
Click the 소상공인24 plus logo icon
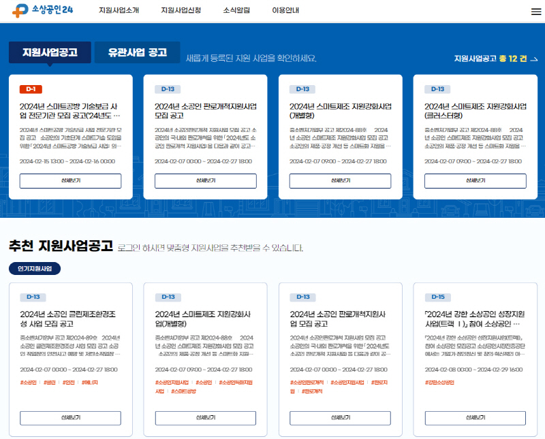pos(18,10)
